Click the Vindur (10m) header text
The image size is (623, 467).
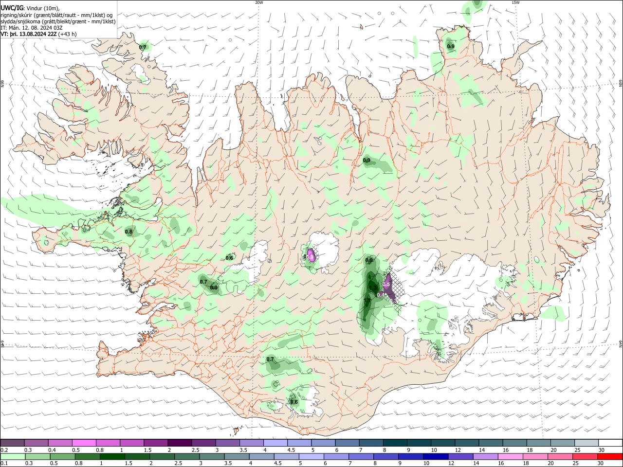(x=43, y=8)
